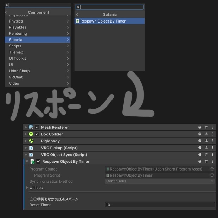This screenshot has width=218, height=218.
Task: Go back from Satania submenu header
Action: [x=77, y=14]
